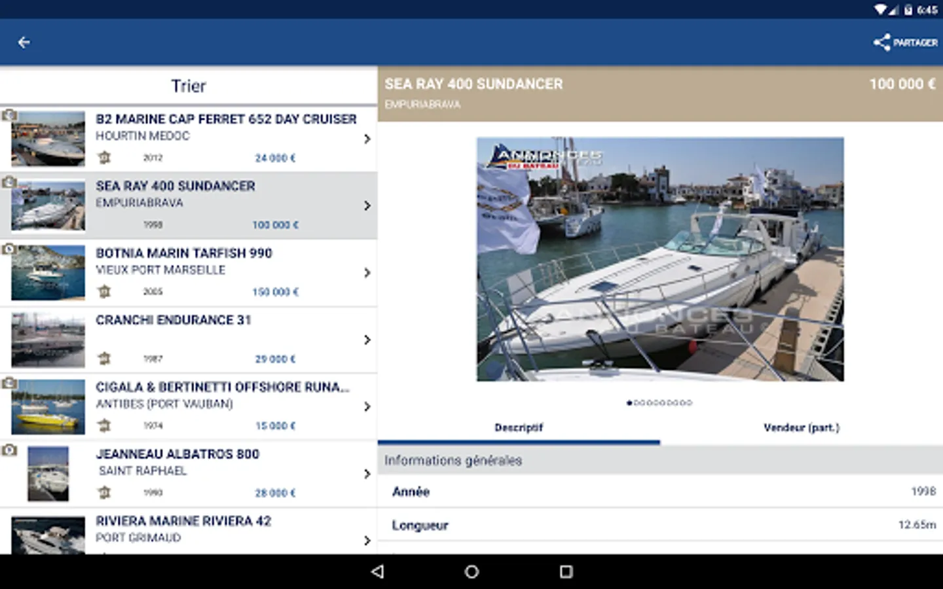Select Riviera Marine Riviera 42 thumbnail
Screen dimensions: 943x589
48,535
